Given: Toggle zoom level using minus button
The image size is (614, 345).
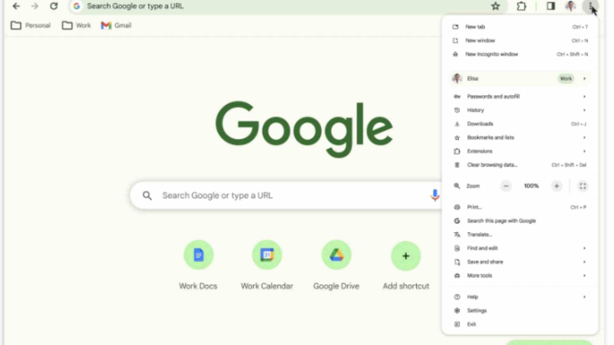Looking at the screenshot, I should [x=506, y=186].
